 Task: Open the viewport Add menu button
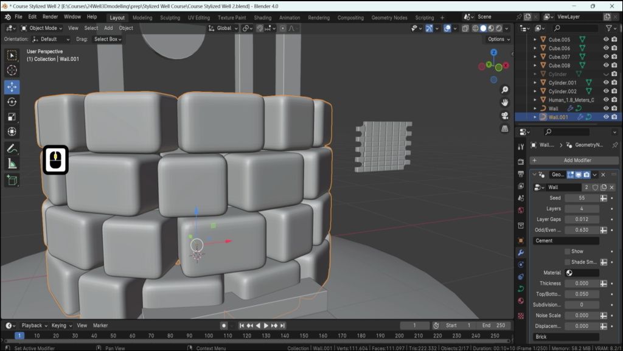(108, 28)
